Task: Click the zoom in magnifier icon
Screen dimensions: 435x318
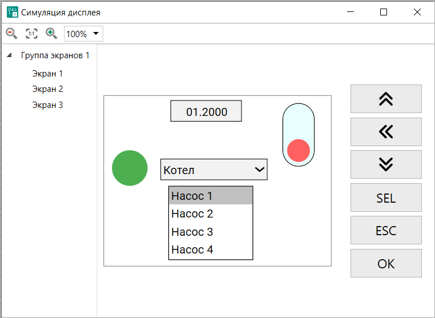Action: (x=51, y=33)
